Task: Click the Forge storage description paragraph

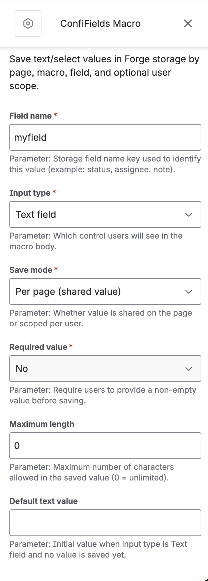Action: click(104, 72)
